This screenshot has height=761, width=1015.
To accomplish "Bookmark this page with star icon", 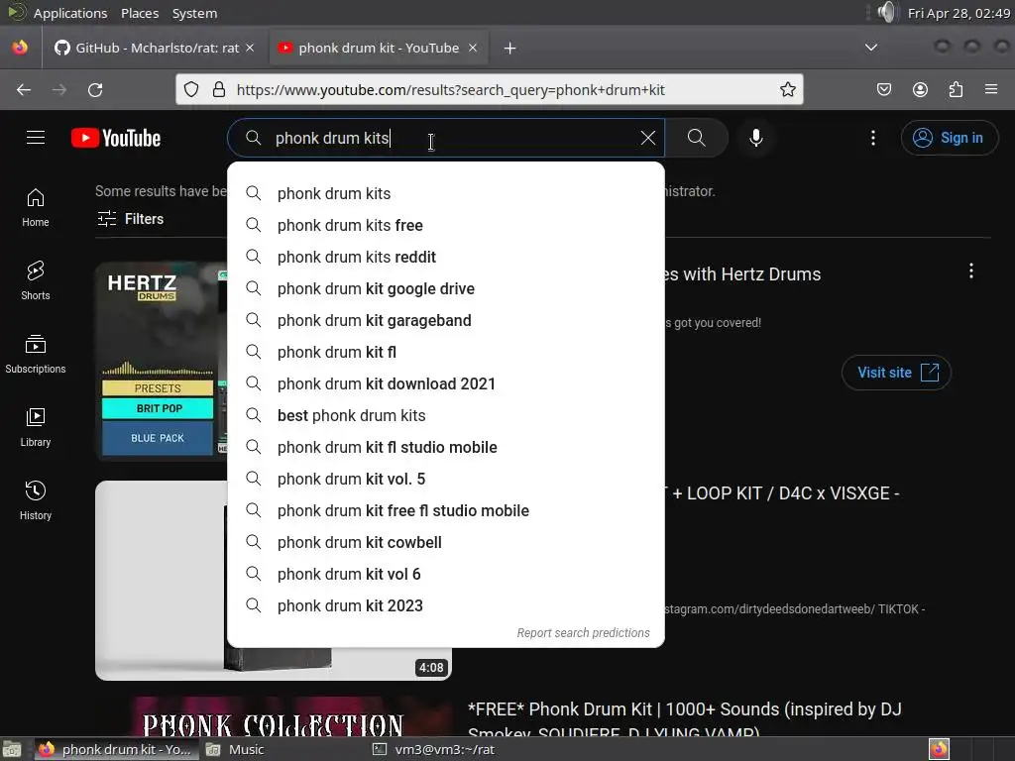I will (x=787, y=89).
